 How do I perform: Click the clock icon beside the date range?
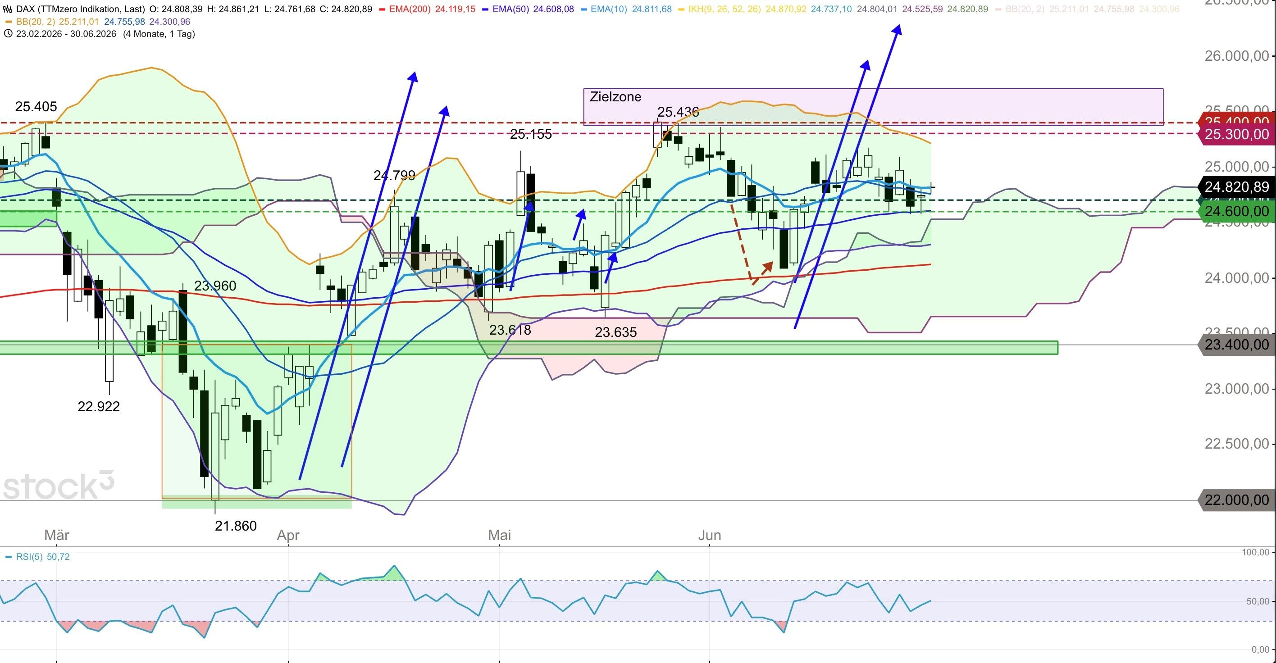pyautogui.click(x=8, y=34)
